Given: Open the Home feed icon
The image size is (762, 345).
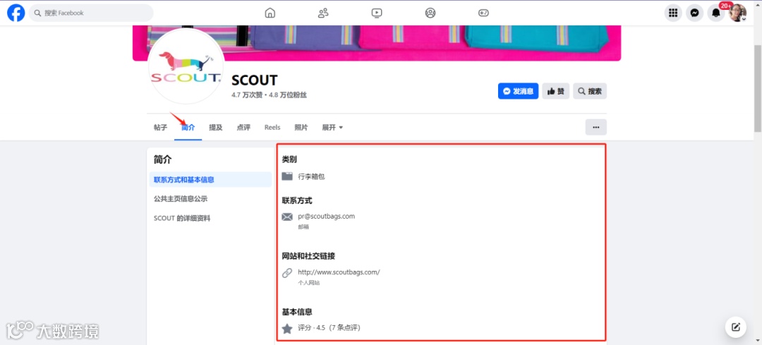Looking at the screenshot, I should point(270,13).
